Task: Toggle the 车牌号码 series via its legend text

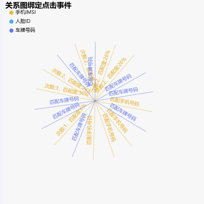Action: pyautogui.click(x=25, y=30)
